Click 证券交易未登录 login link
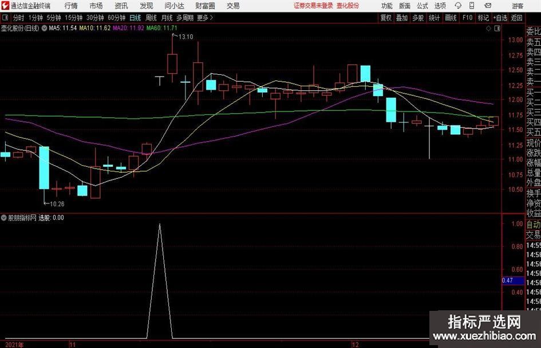Image resolution: width=541 pixels, height=348 pixels. 313,6
